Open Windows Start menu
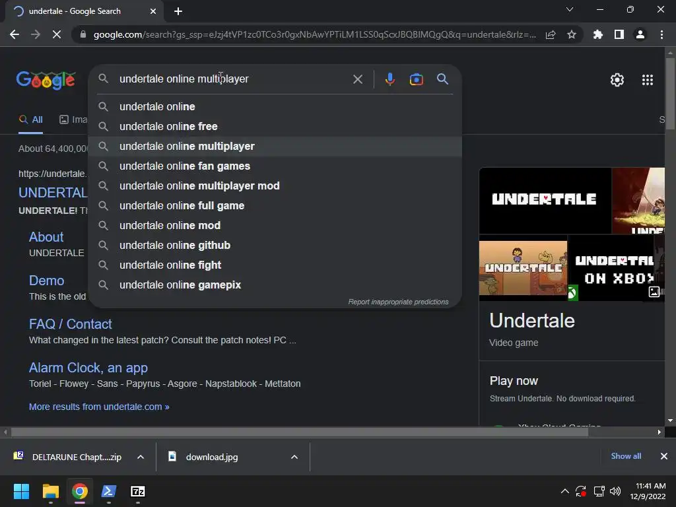This screenshot has height=507, width=676. (21, 491)
